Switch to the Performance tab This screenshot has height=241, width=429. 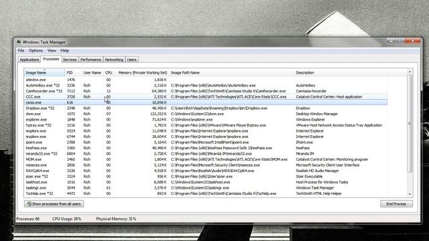pyautogui.click(x=90, y=60)
